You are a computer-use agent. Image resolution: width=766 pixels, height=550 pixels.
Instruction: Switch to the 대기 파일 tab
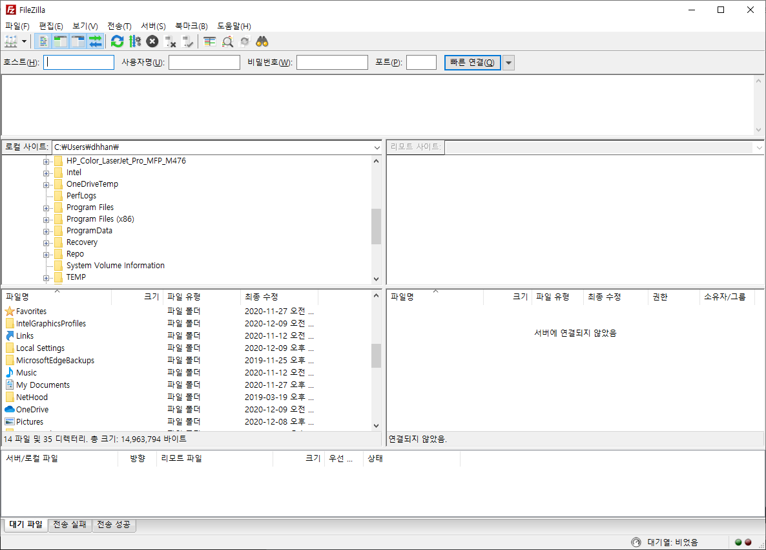point(26,525)
